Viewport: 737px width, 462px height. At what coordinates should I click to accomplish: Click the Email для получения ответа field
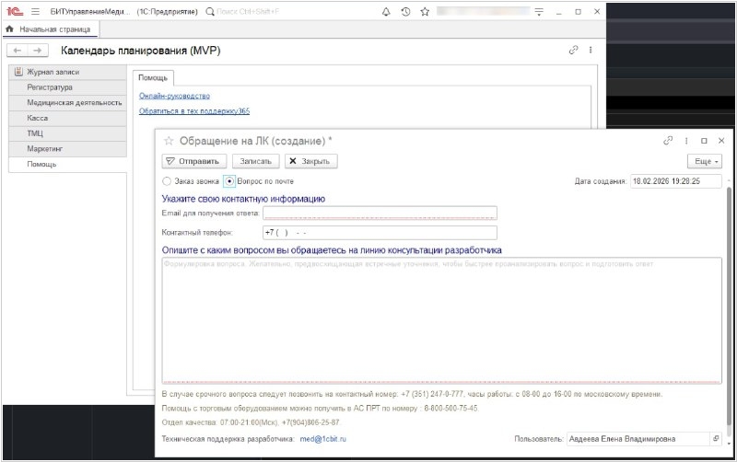pos(380,213)
